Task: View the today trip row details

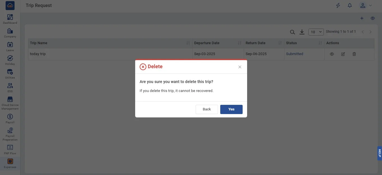Action: click(332, 54)
